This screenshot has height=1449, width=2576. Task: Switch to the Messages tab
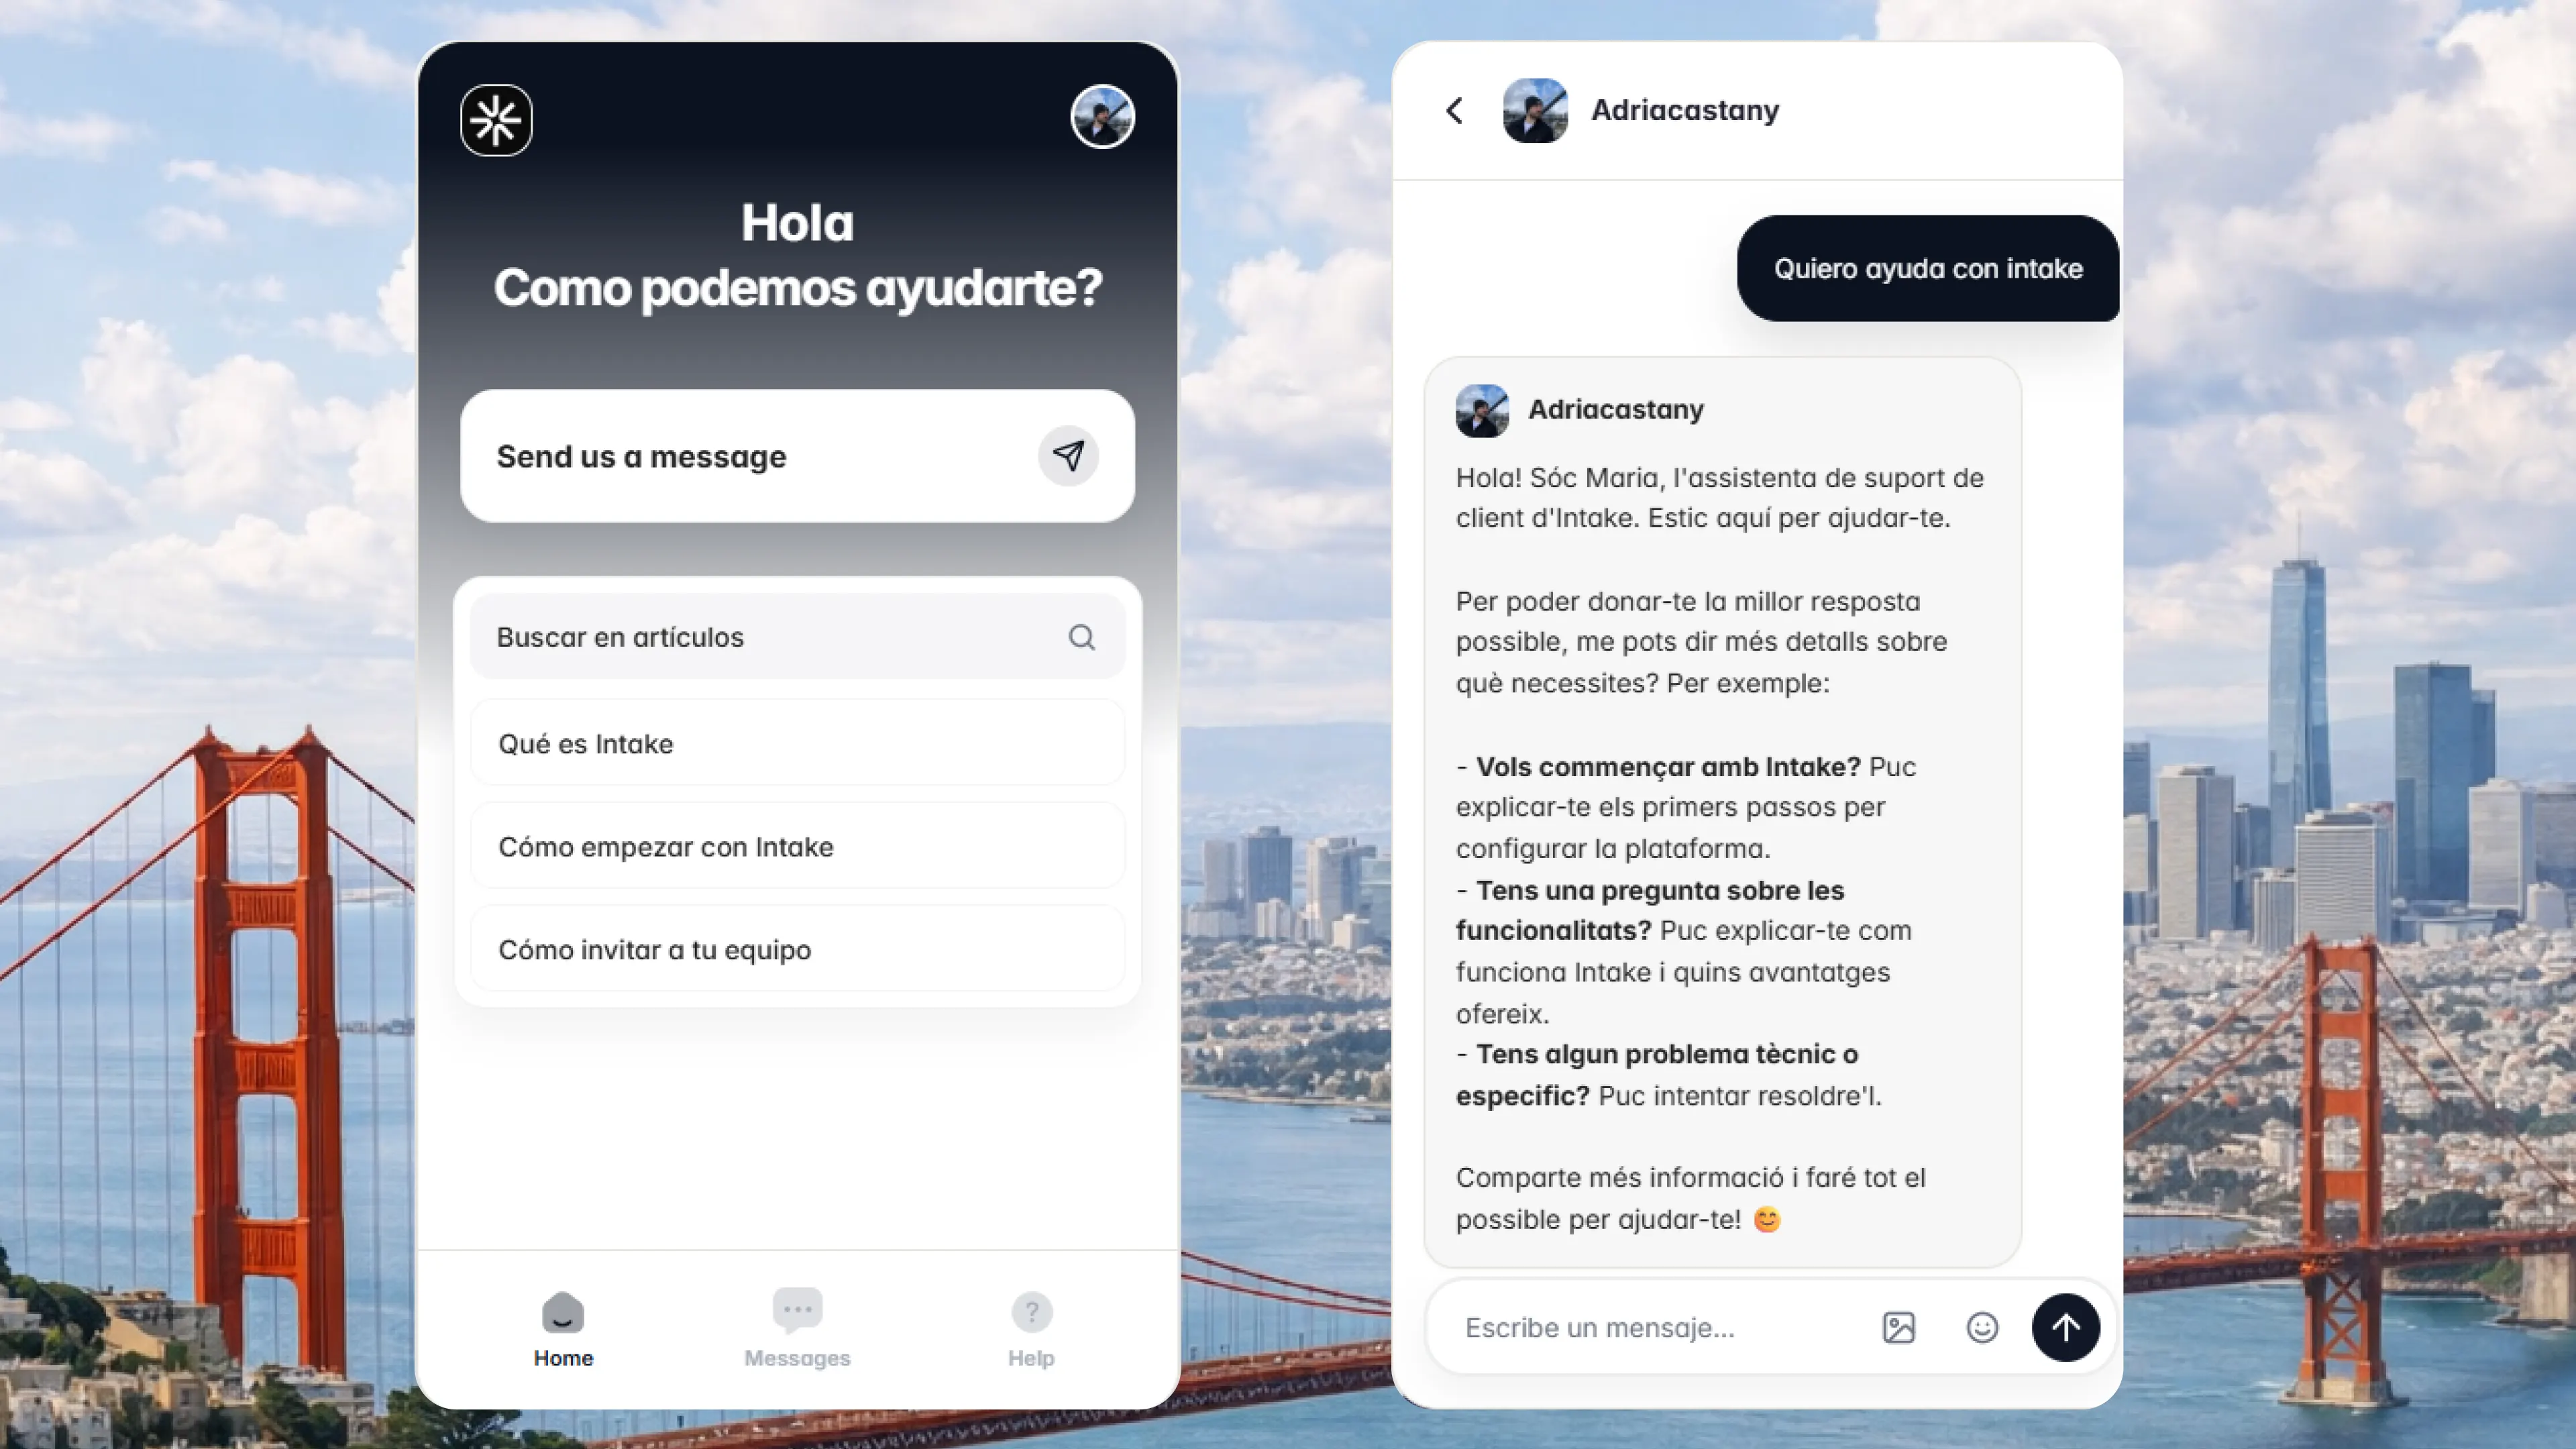coord(797,1330)
